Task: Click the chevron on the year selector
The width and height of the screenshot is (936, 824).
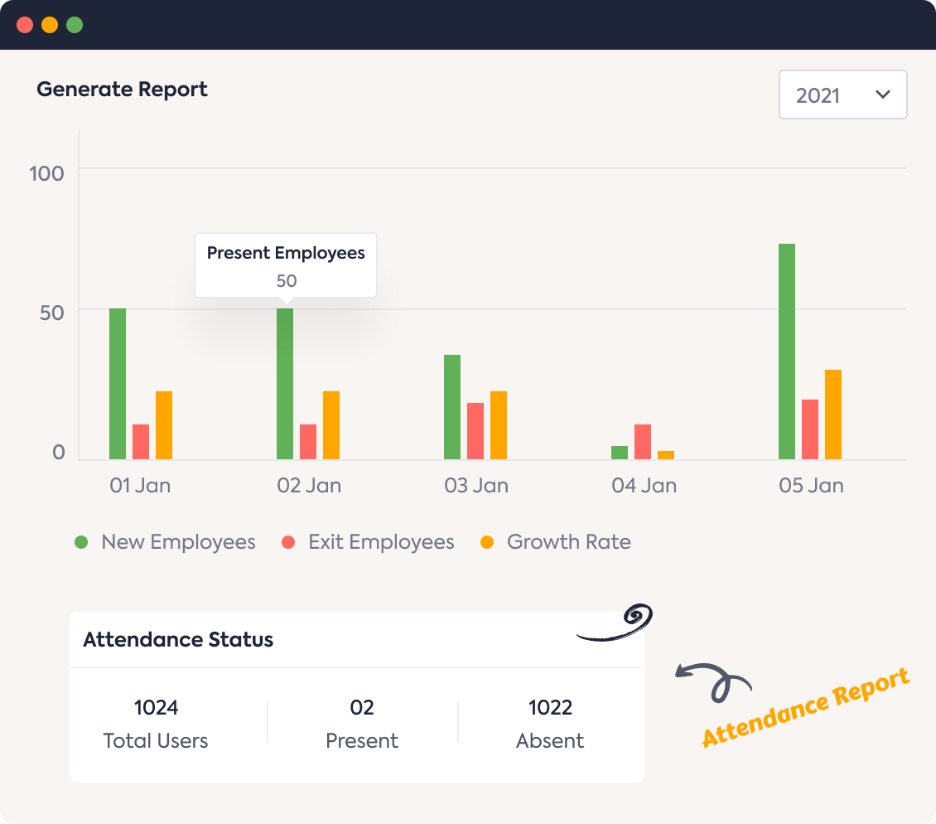Action: [x=883, y=95]
